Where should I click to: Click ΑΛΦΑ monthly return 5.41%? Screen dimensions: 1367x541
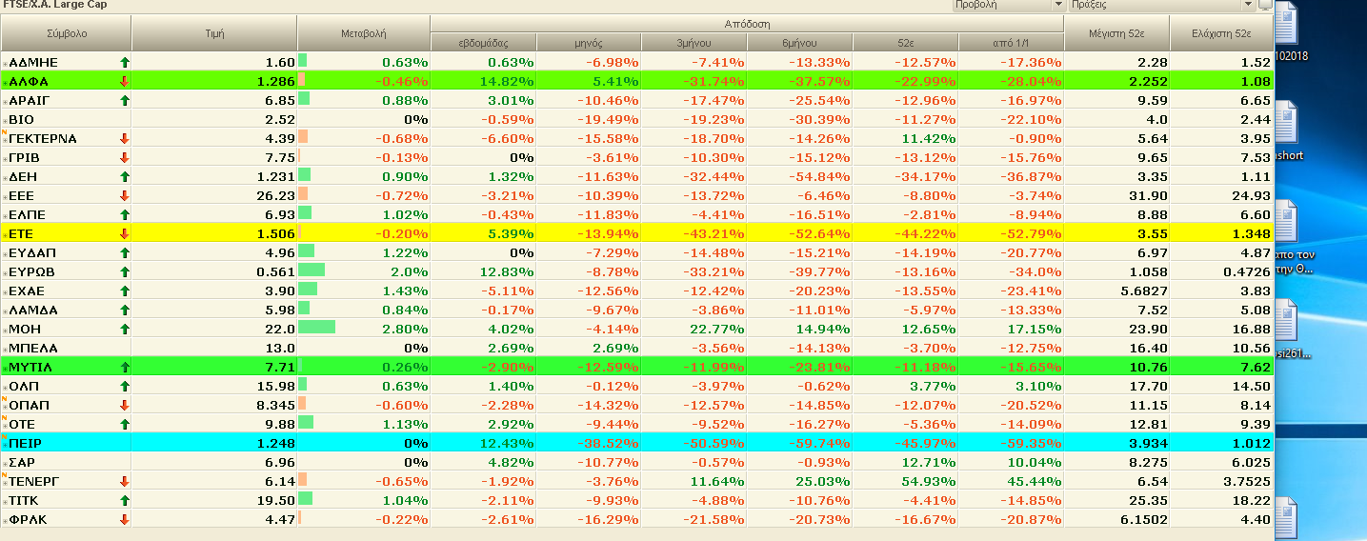coord(613,81)
